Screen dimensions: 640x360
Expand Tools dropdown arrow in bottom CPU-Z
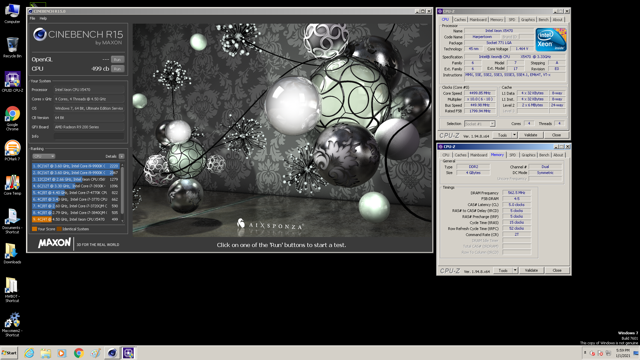tap(515, 271)
